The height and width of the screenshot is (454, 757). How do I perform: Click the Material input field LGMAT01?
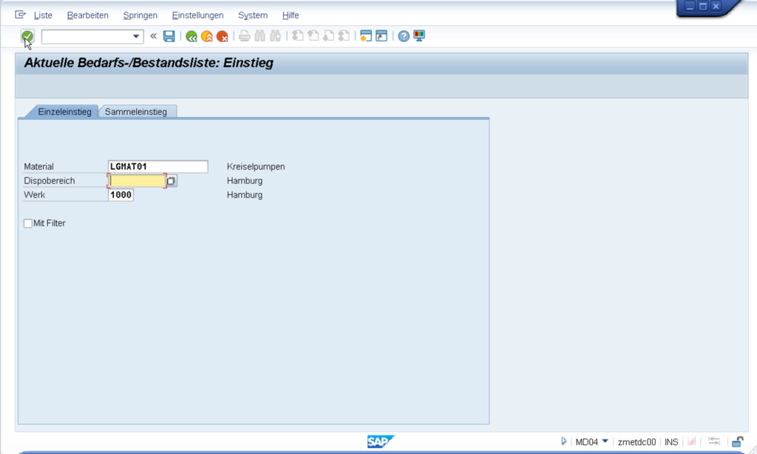click(x=158, y=167)
